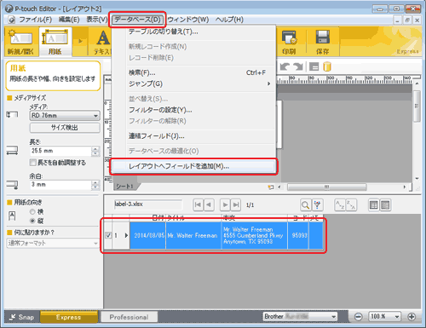Toggle the checkbox on record row 1

point(108,235)
